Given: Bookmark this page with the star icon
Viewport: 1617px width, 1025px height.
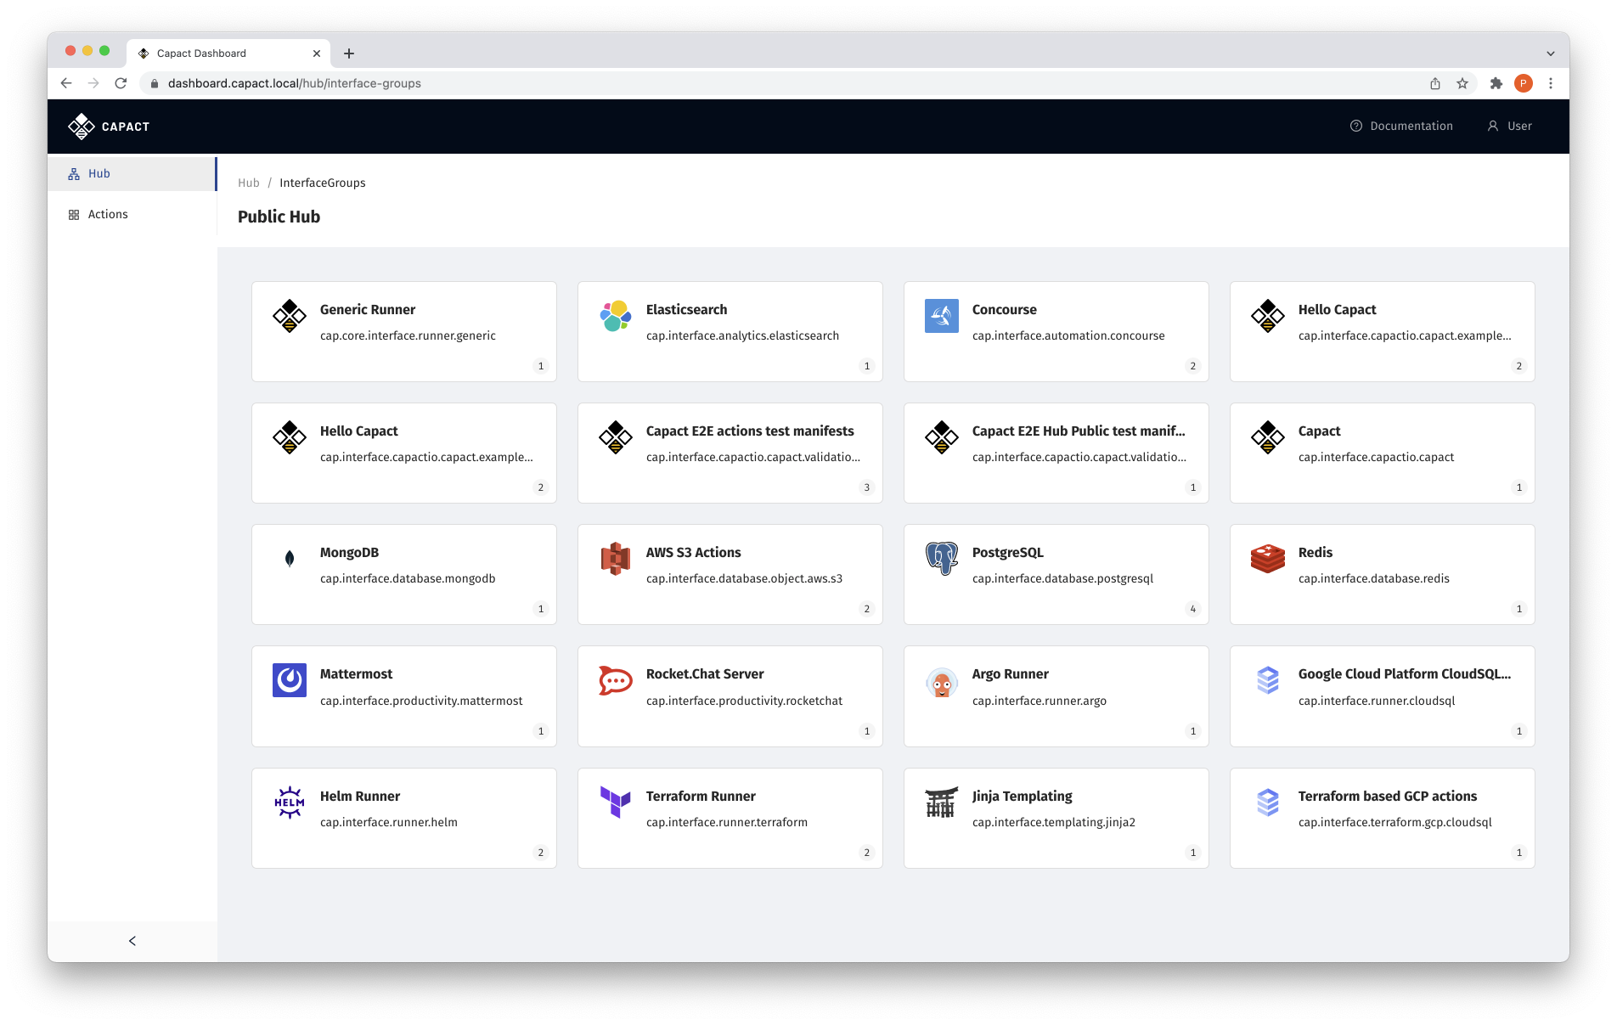Looking at the screenshot, I should click(x=1462, y=83).
